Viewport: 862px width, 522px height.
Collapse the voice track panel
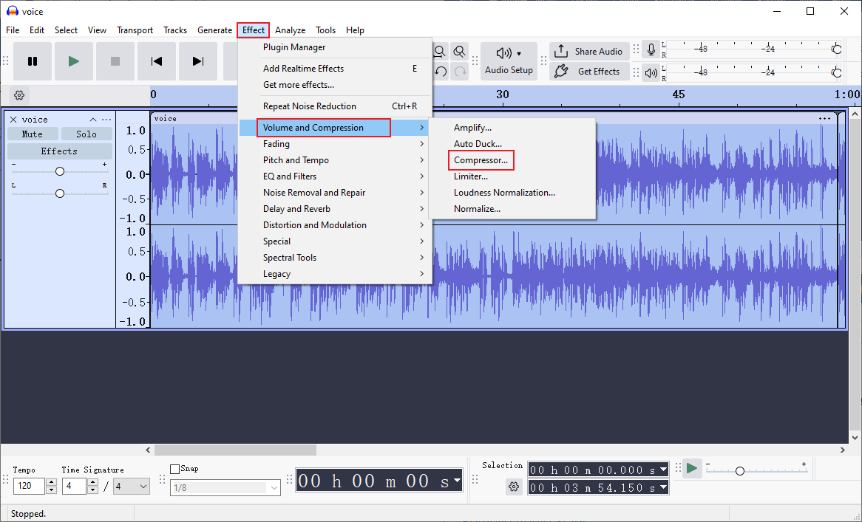coord(92,119)
